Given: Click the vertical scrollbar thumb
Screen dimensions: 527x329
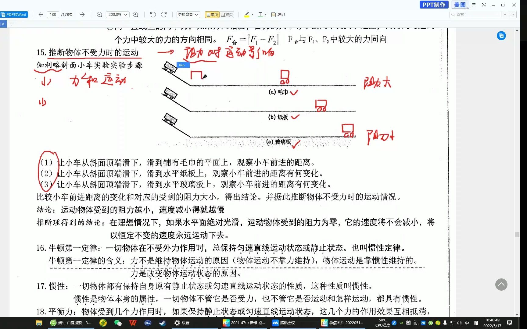Looking at the screenshot, I should click(x=517, y=235).
